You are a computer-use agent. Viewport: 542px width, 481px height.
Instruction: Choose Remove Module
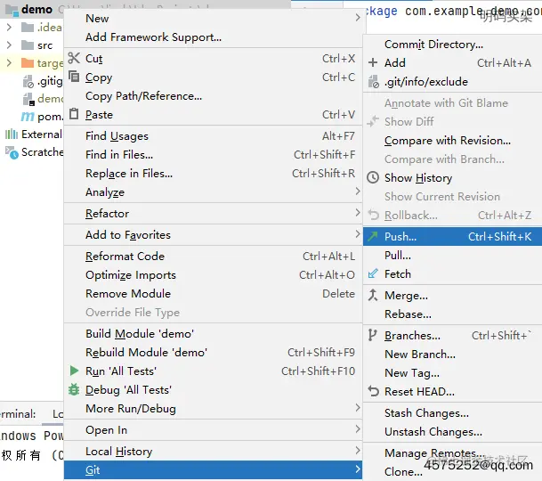(213, 293)
